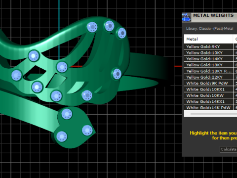This screenshot has width=237, height=178.
Task: Select the Yellow Gold:18KY R... row
Action: tap(208, 71)
